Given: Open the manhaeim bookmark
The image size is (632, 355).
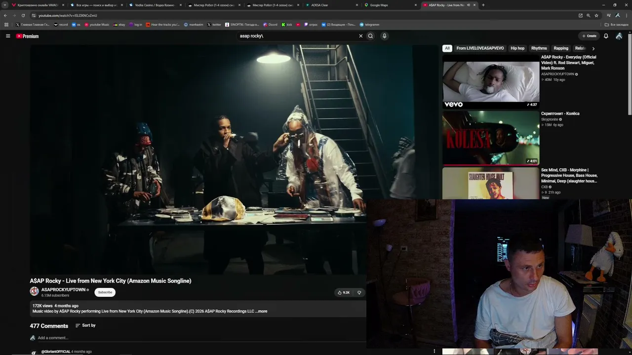Looking at the screenshot, I should tap(194, 25).
